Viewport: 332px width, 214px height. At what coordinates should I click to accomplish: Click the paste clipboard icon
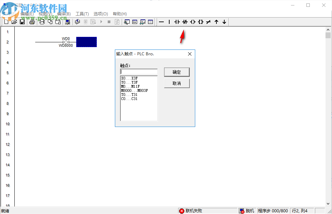58,22
